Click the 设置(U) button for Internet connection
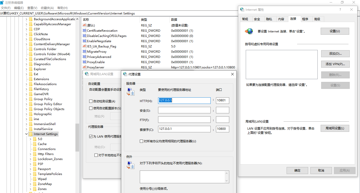This screenshot has height=193, width=360. tap(335, 31)
